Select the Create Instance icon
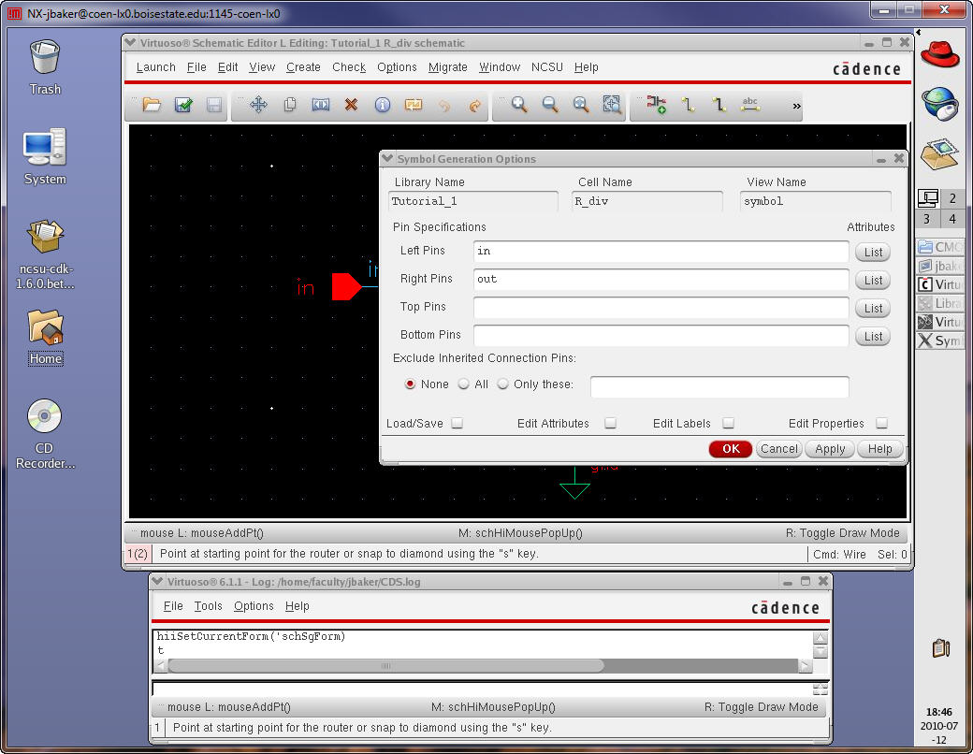 coord(657,106)
